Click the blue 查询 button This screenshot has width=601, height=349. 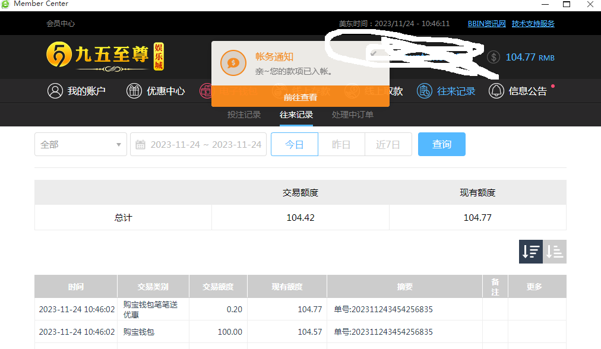(441, 144)
